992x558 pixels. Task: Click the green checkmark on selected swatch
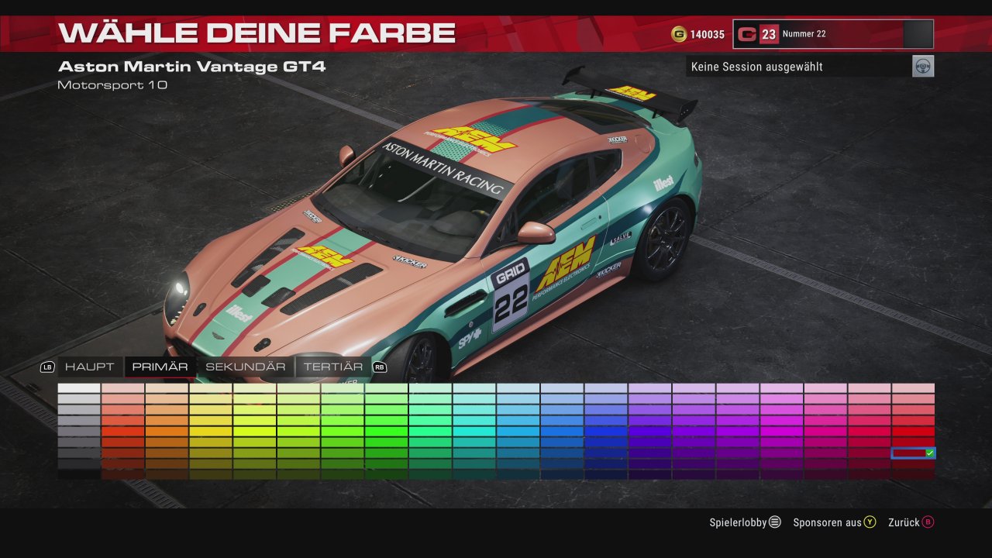point(930,453)
